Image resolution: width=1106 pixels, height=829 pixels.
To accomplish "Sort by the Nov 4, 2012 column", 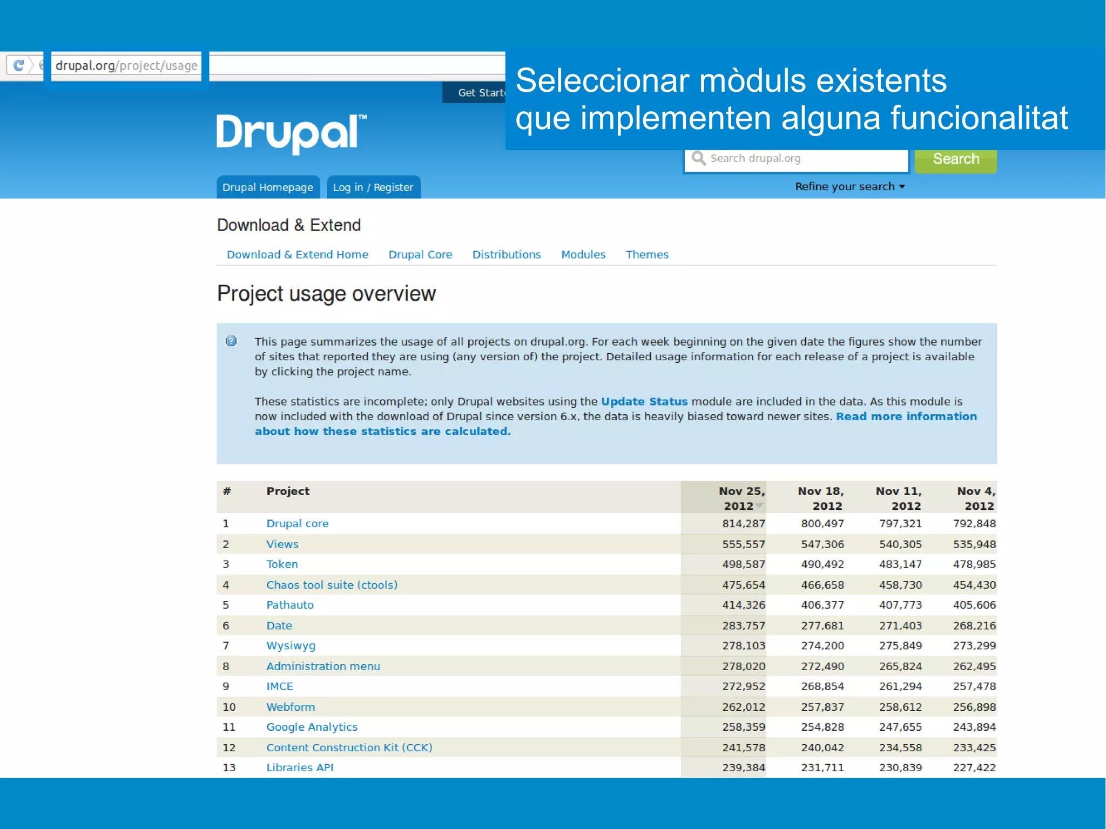I will [976, 498].
